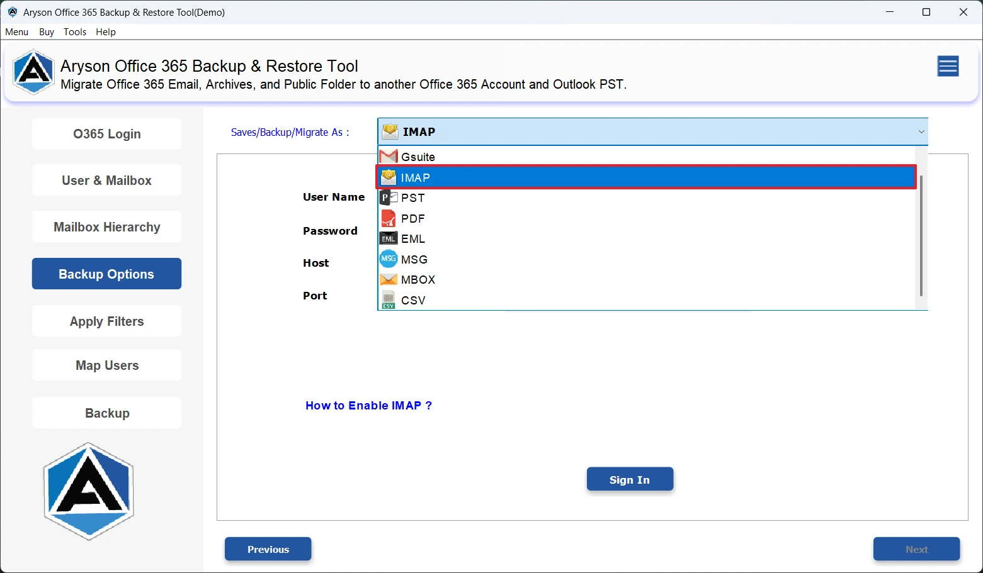Go to the Backup step
The width and height of the screenshot is (983, 573).
[x=106, y=413]
